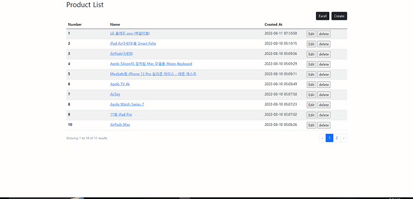Click the Showing 1 to 10 results text
The width and height of the screenshot is (413, 199).
pyautogui.click(x=86, y=138)
